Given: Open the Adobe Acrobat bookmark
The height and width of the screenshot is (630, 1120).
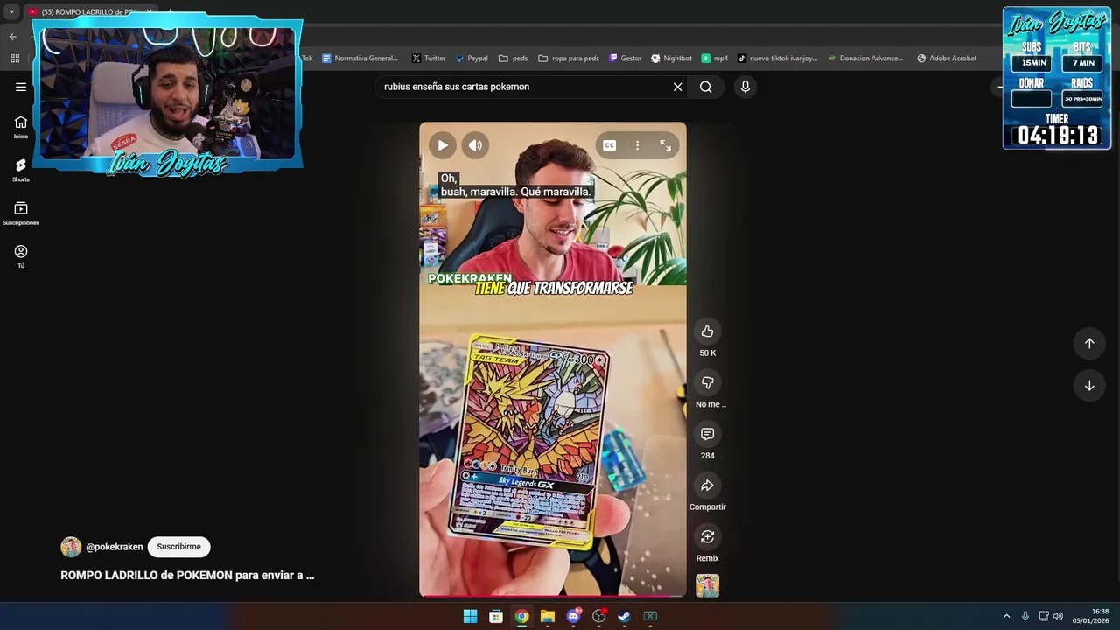Looking at the screenshot, I should pos(947,59).
